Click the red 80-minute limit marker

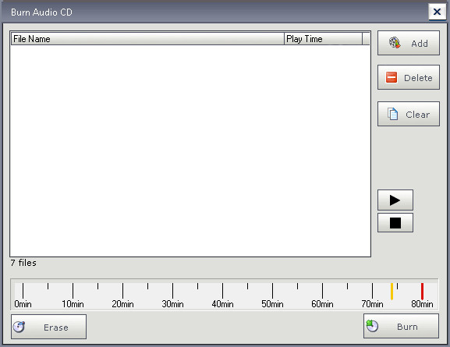coord(422,291)
